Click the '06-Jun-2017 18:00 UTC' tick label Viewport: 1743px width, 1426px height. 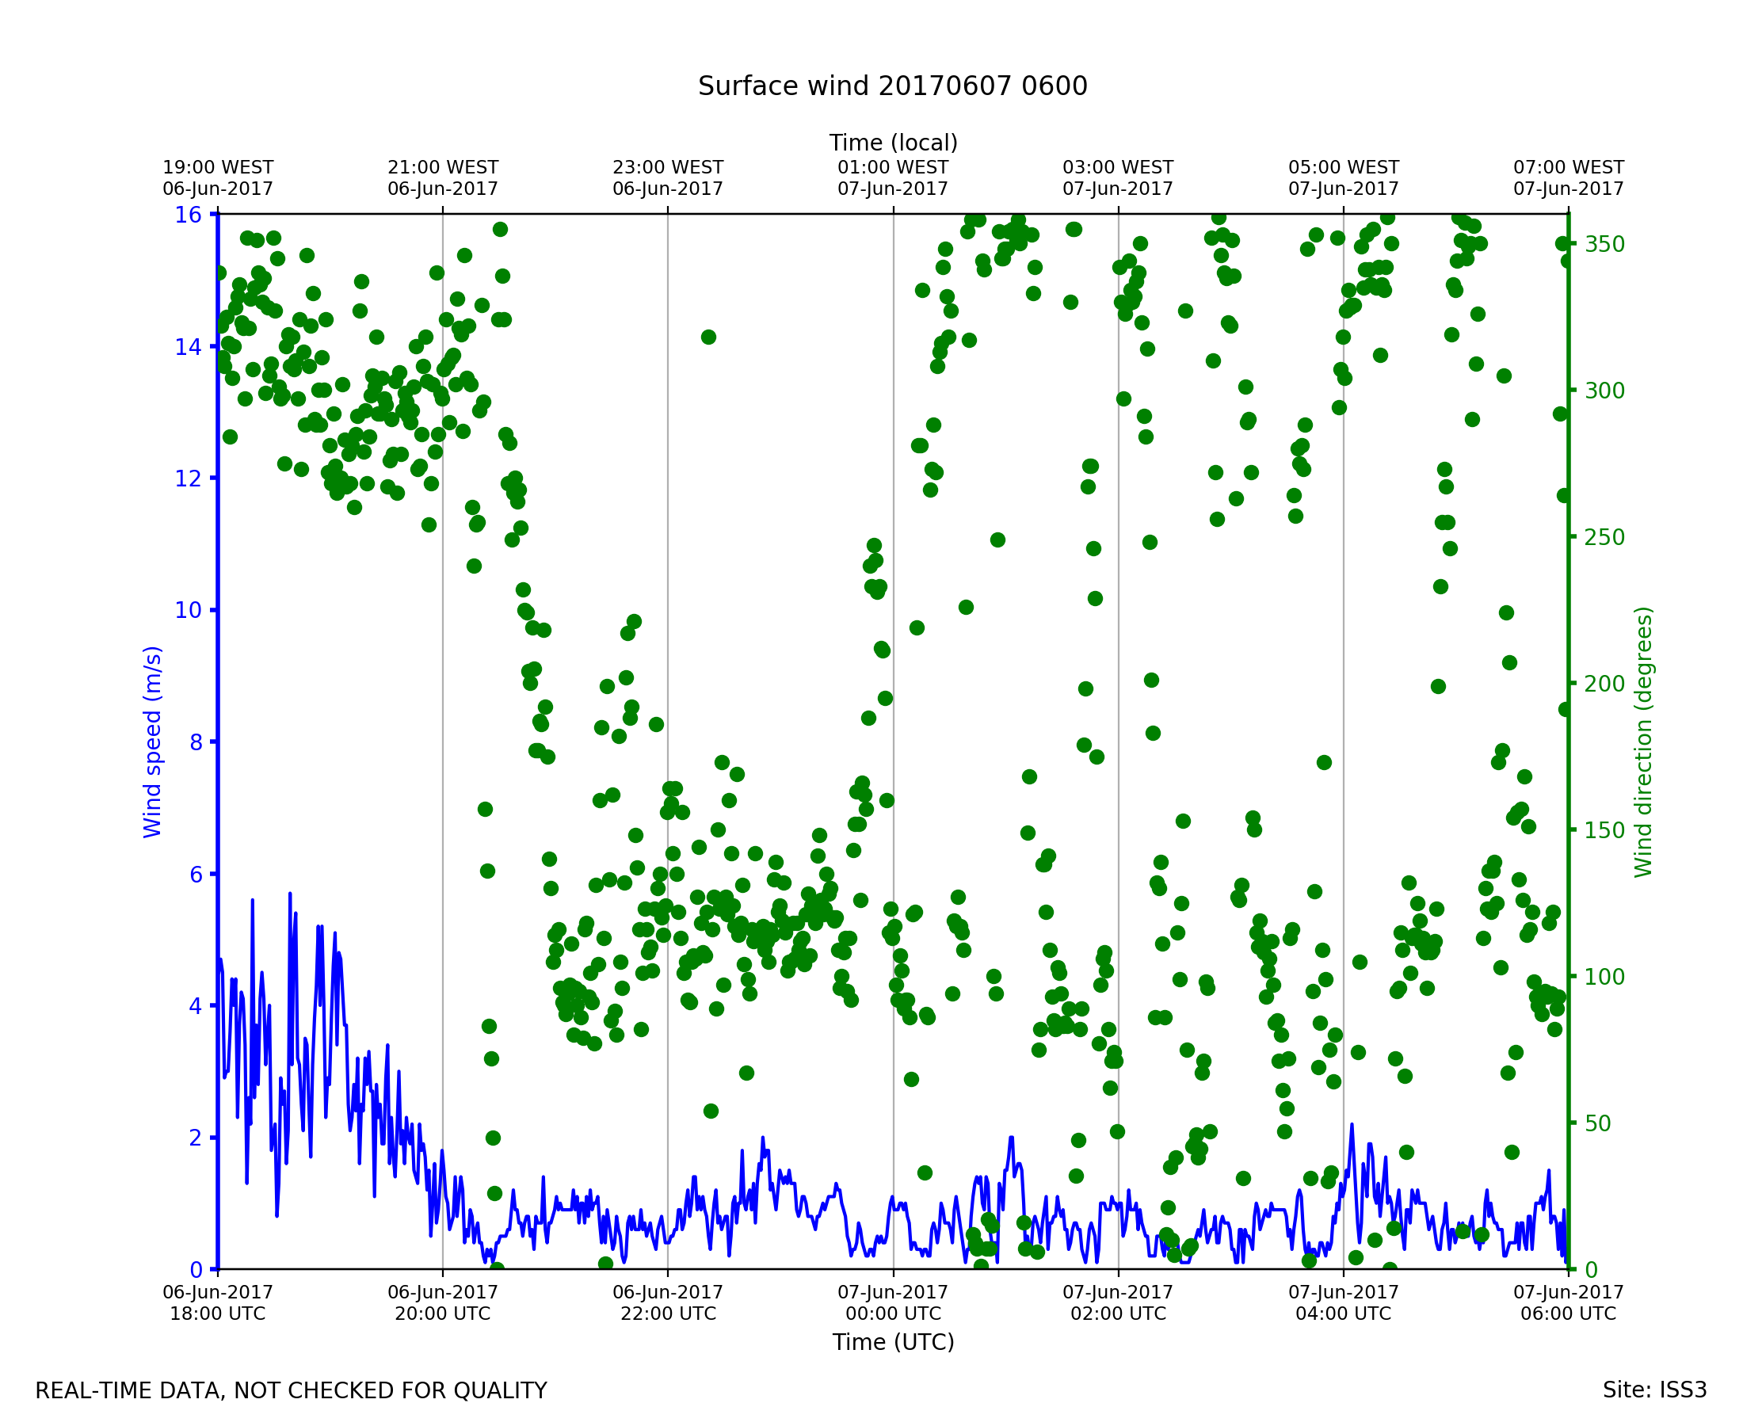[x=218, y=1302]
